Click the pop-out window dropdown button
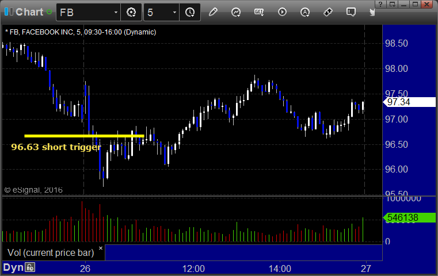The width and height of the screenshot is (438, 276). pos(393,4)
